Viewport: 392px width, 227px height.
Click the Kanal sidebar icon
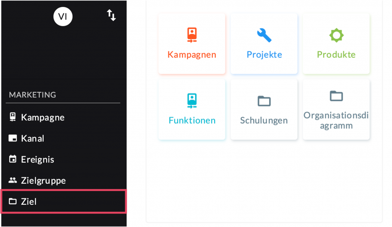[x=13, y=138]
